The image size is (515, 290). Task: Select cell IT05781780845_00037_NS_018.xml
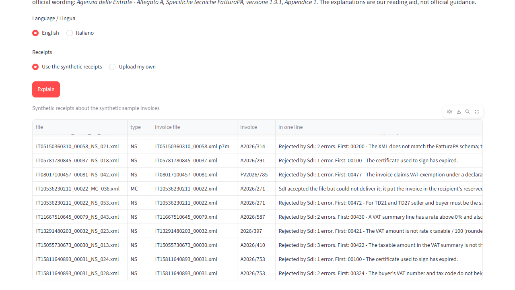[x=80, y=161]
